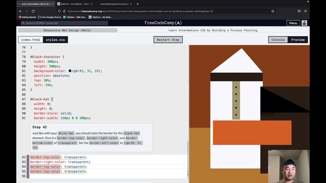This screenshot has width=326, height=183.
Task: Click the rgb(45, 31, 19) color swatch
Action: 70,71
